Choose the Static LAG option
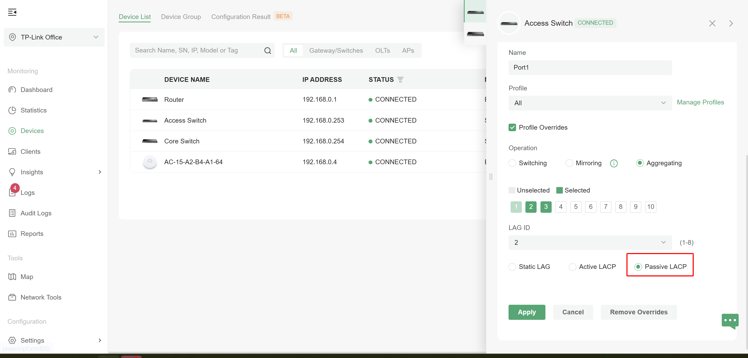 512,267
